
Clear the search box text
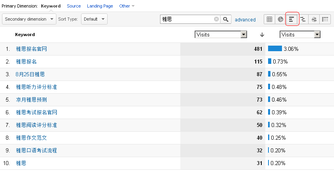coord(216,19)
